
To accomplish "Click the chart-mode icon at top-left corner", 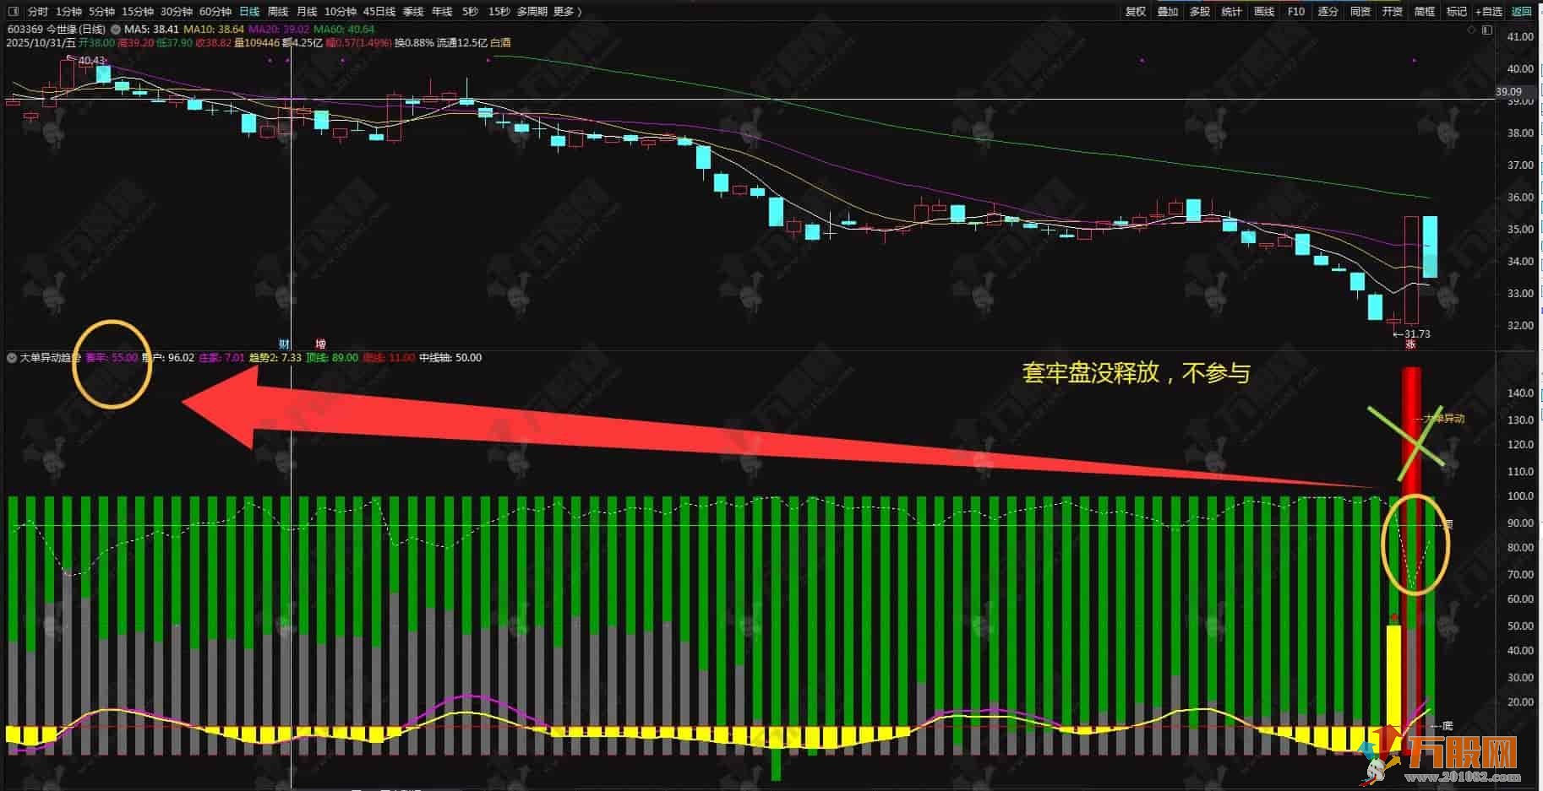I will coord(12,11).
